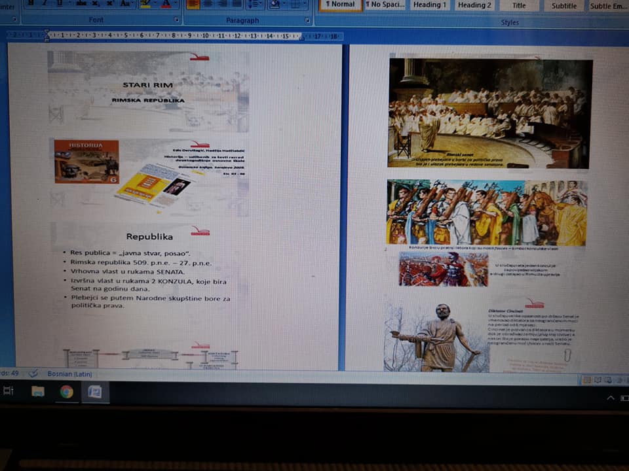The image size is (629, 471).
Task: Open the proofing errors check icon
Action: [x=33, y=374]
